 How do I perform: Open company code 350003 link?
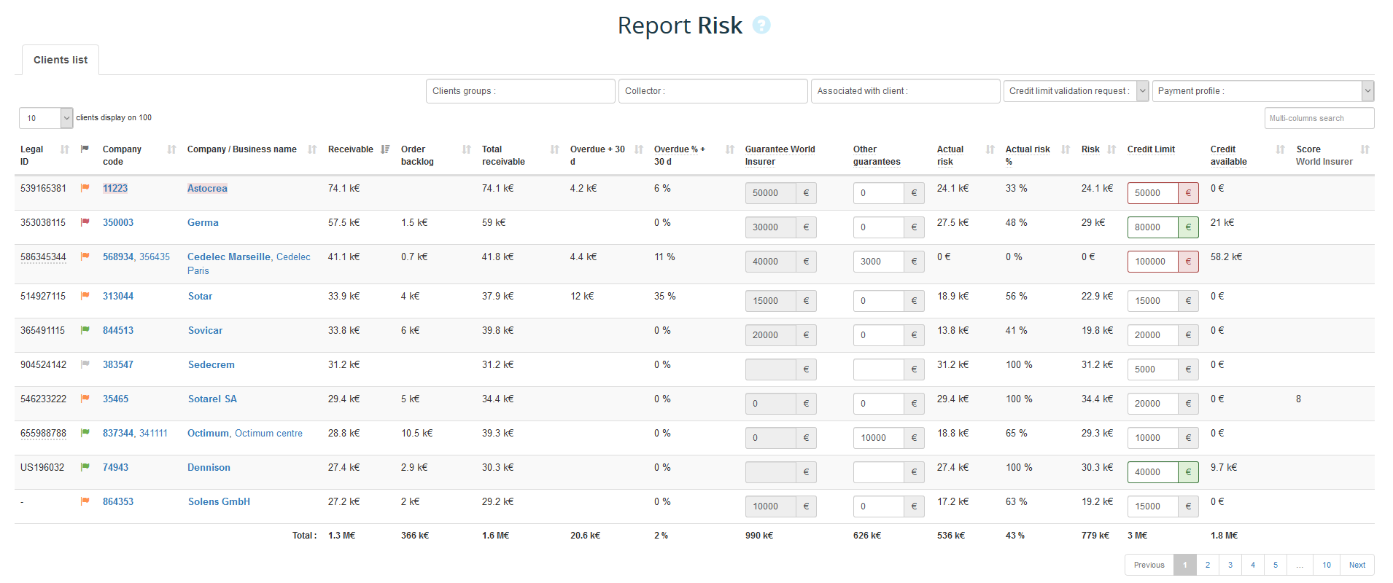(x=118, y=222)
